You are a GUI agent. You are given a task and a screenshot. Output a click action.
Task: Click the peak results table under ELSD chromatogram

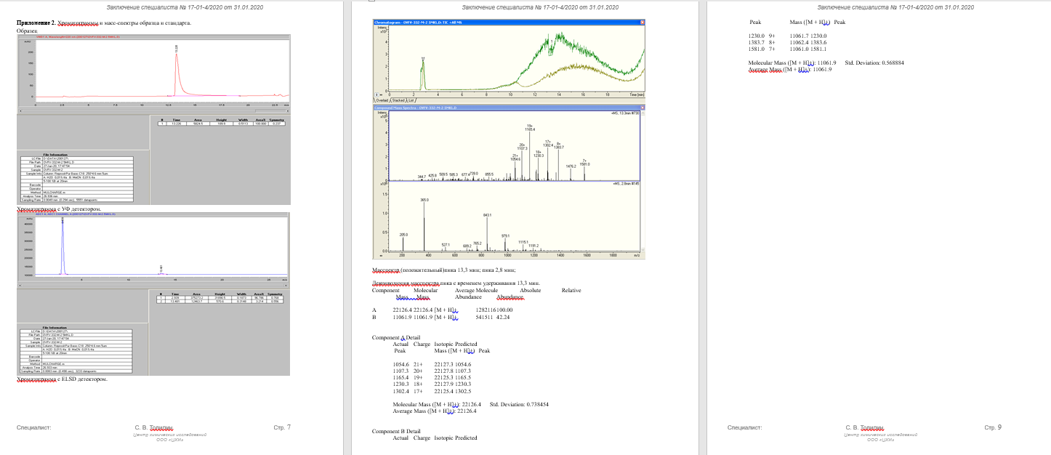point(221,299)
